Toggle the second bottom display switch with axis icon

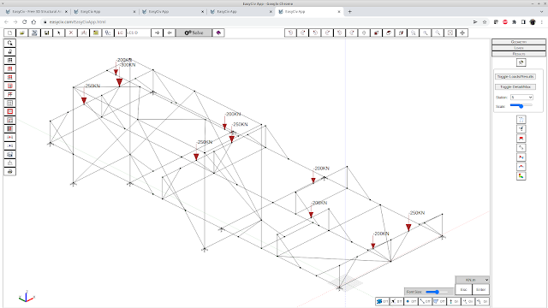396,301
